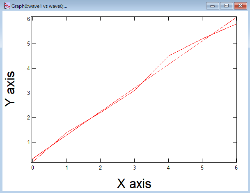Click the bottom axis tick label 0
250x193 pixels.
point(32,168)
